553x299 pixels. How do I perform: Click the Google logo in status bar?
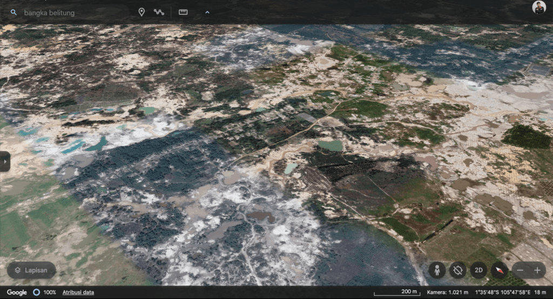(17, 293)
